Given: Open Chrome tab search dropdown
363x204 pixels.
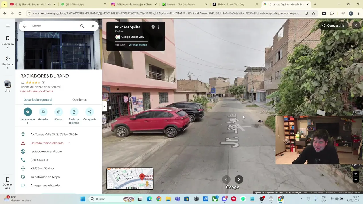Looking at the screenshot, I should (4, 4).
